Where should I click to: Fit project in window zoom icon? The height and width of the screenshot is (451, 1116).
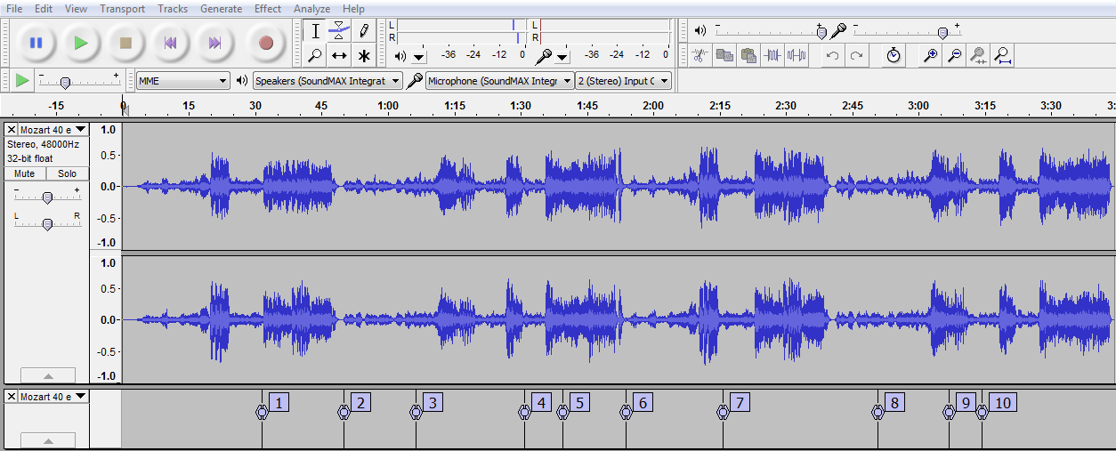point(1003,56)
